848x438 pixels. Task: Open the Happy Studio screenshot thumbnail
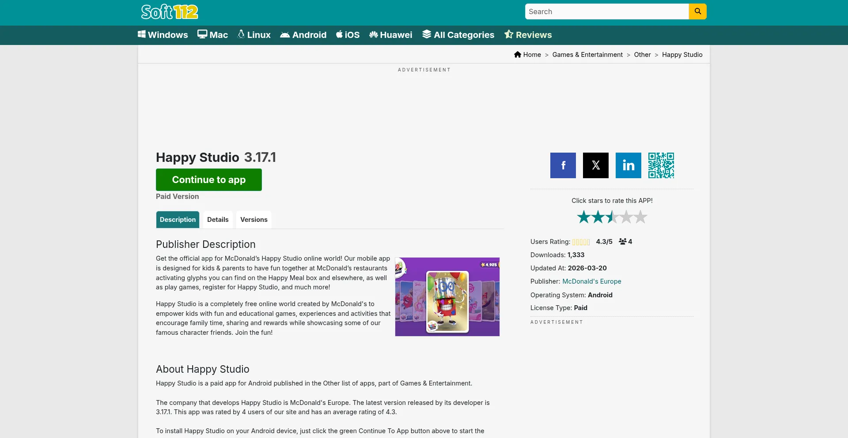[447, 297]
